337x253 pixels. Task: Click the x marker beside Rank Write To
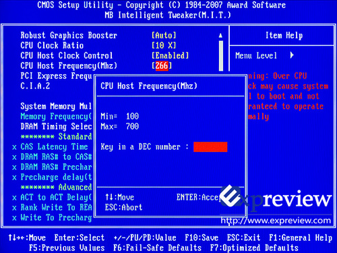click(x=14, y=208)
